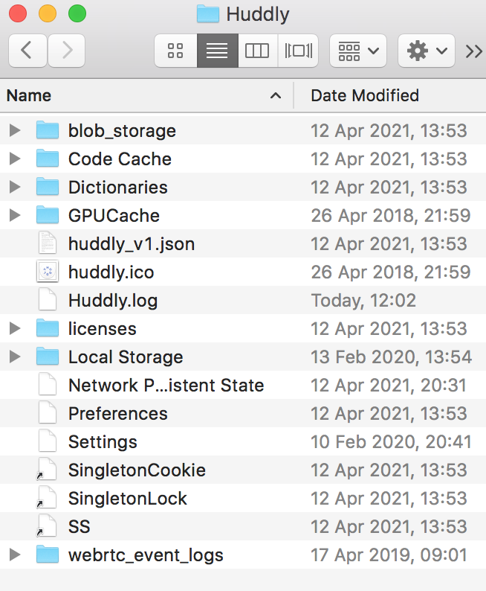Viewport: 486px width, 591px height.
Task: Expand the blob_storage folder triangle
Action: 15,130
